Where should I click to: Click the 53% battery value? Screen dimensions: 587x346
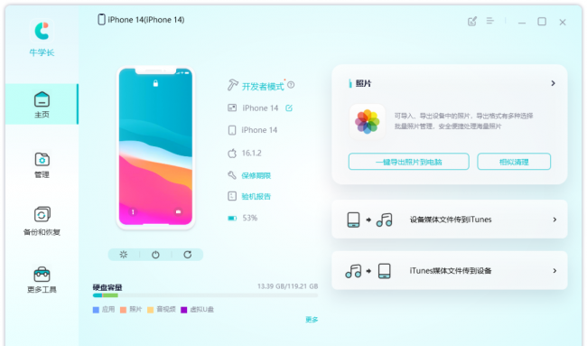tap(249, 218)
